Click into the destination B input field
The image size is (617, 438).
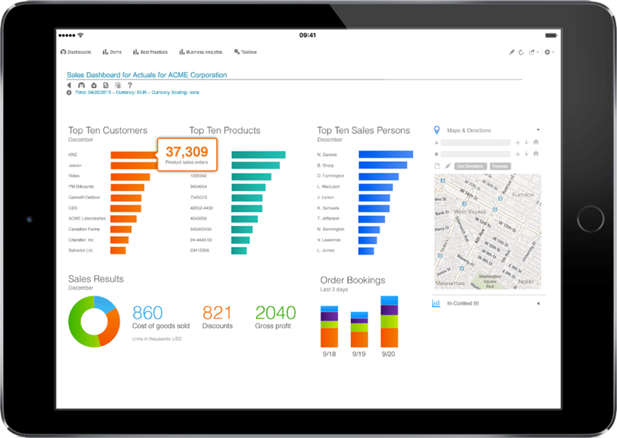[x=475, y=154]
